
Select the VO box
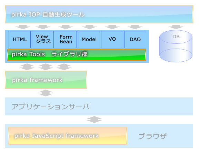point(112,40)
